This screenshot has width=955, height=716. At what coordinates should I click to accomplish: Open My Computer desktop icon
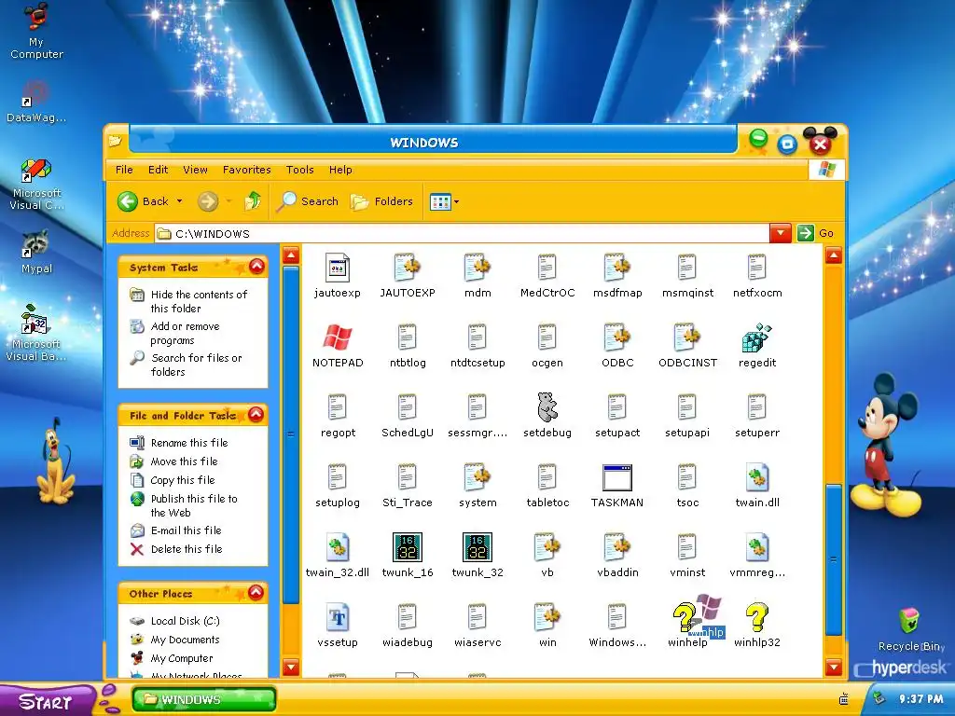tap(36, 32)
